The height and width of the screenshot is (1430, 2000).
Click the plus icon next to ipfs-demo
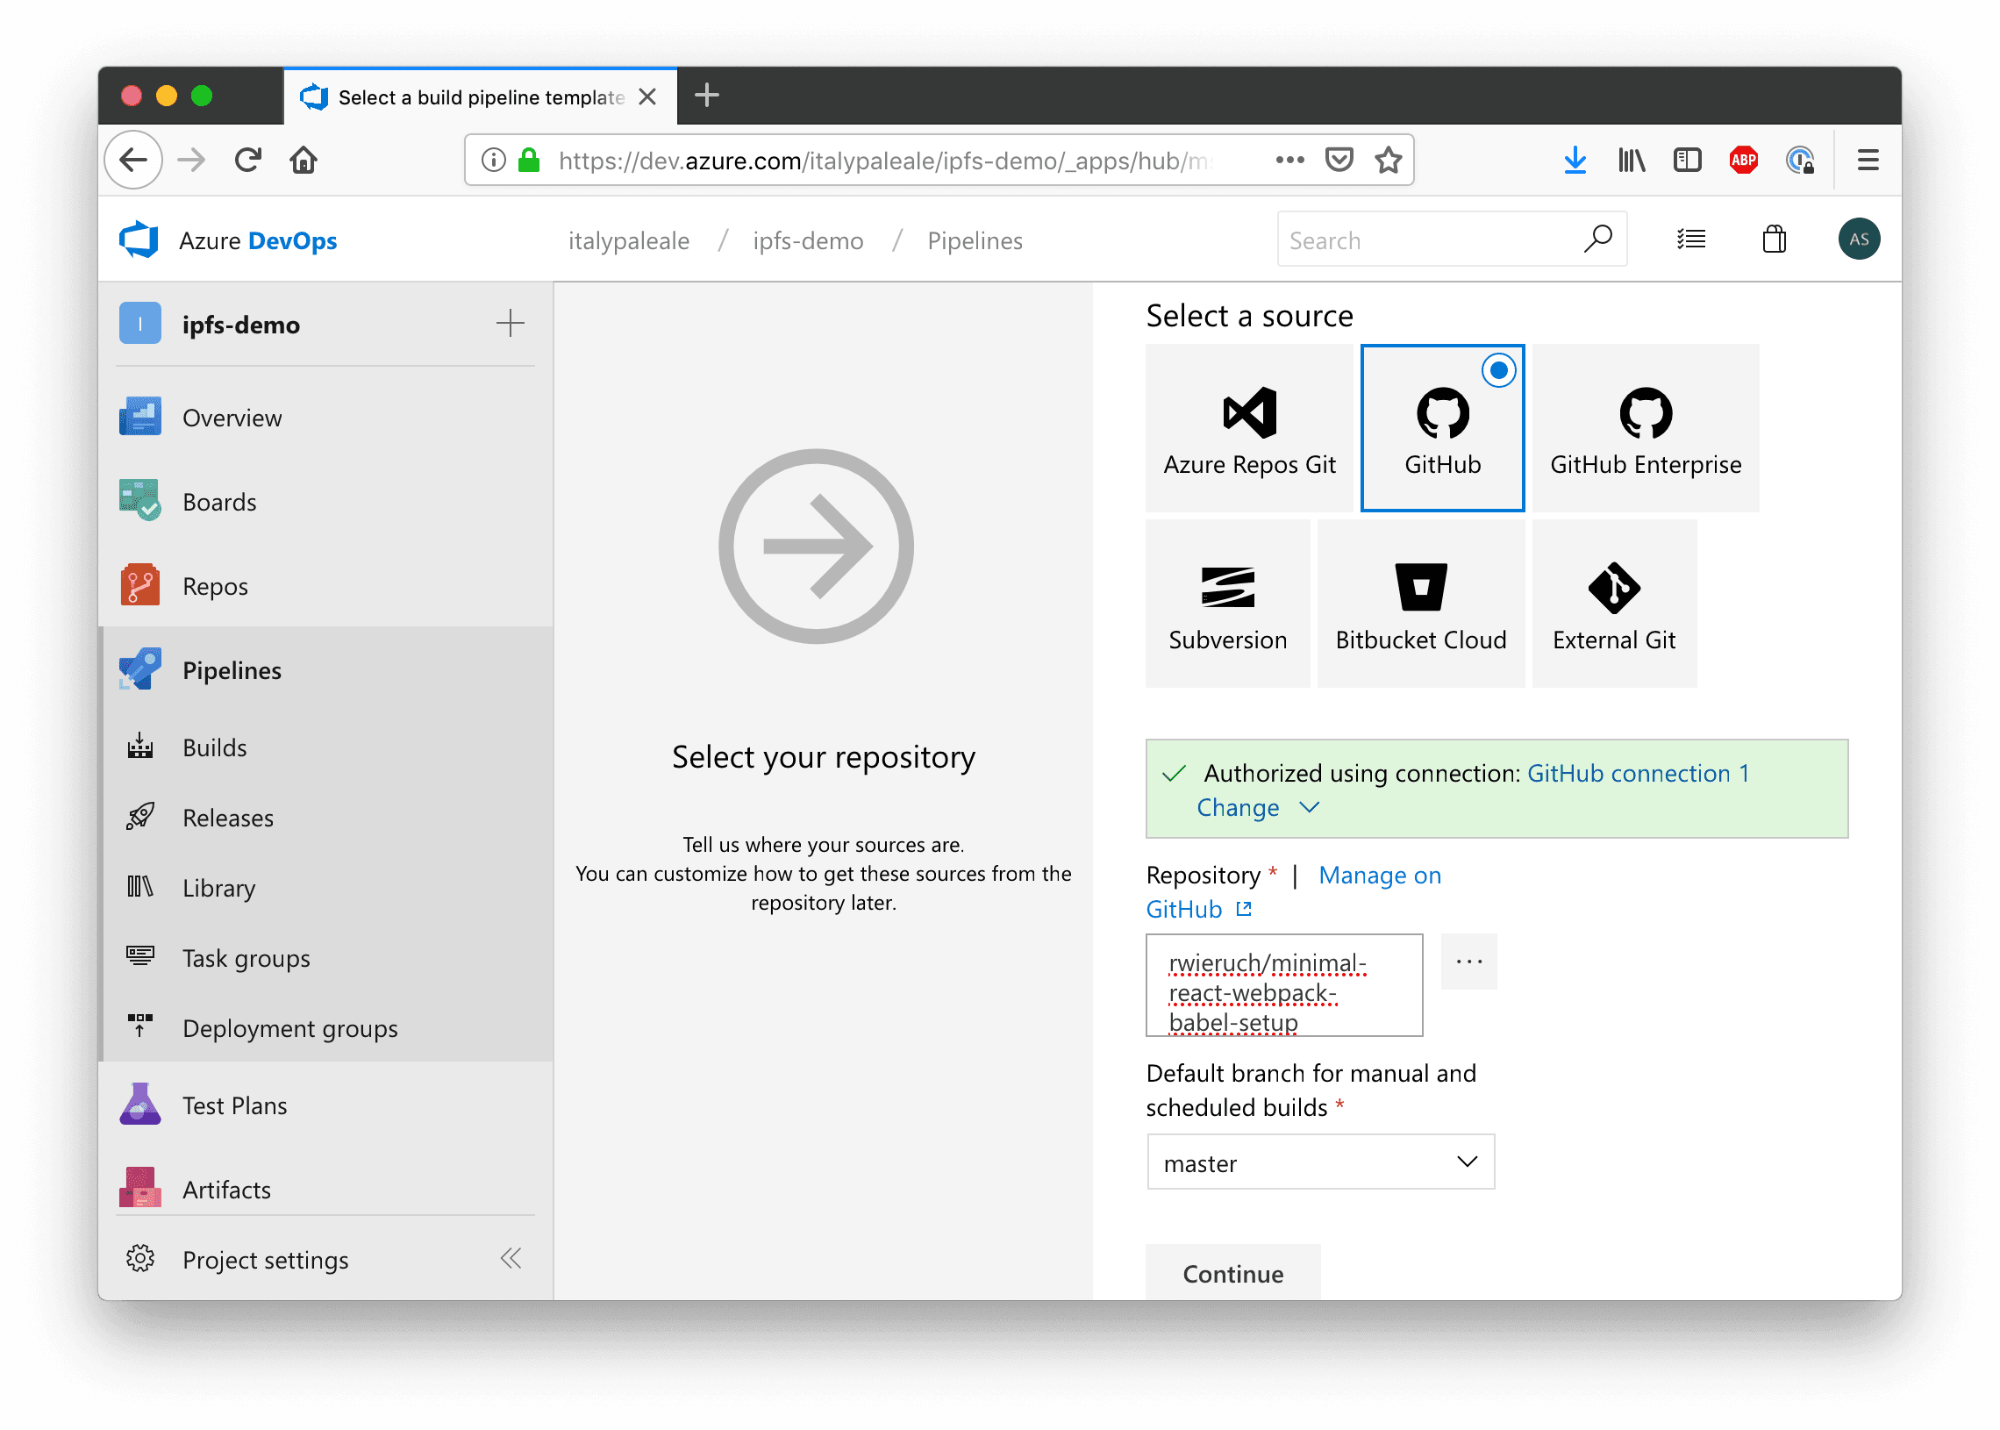(x=510, y=323)
